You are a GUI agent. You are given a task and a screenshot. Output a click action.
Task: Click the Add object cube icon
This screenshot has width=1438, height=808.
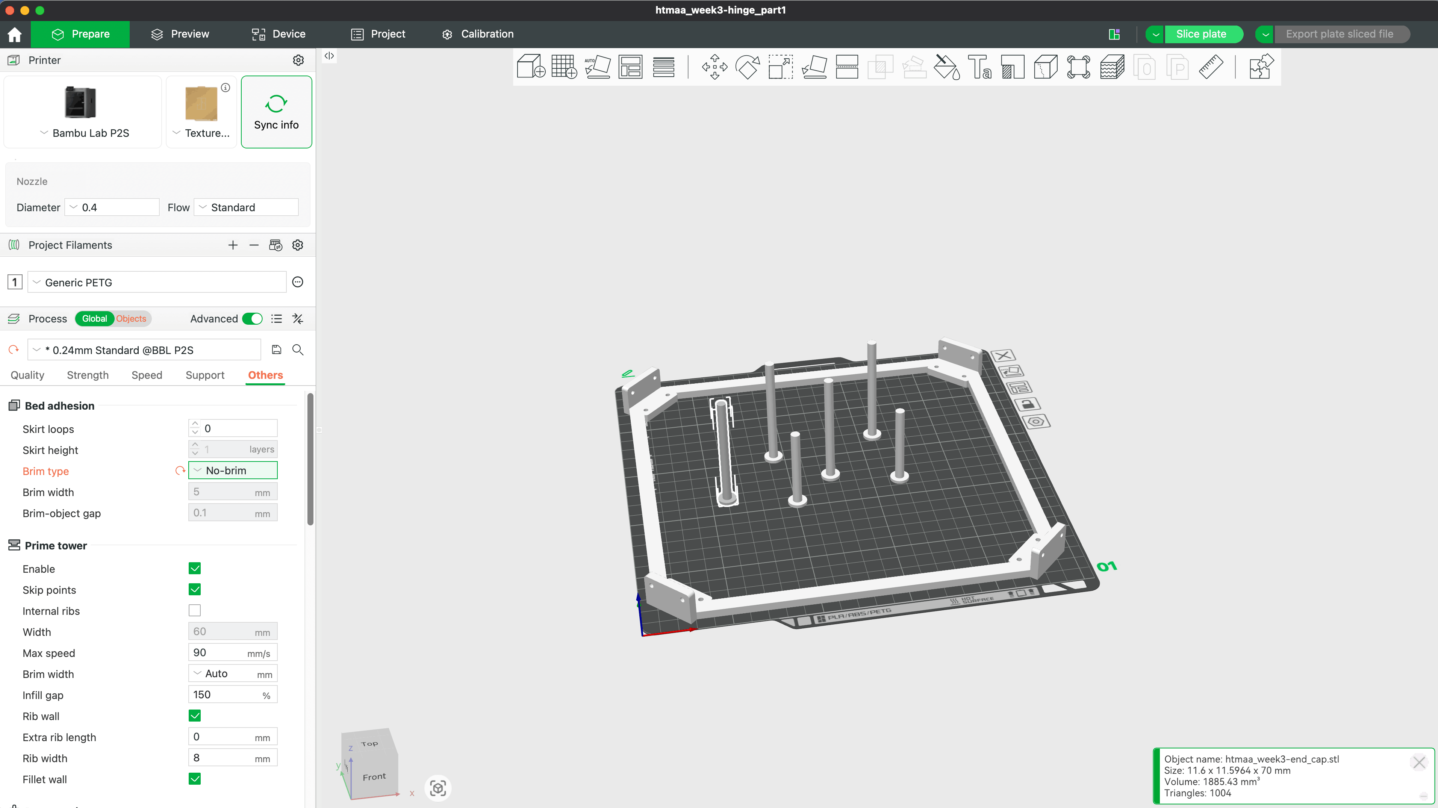click(531, 67)
